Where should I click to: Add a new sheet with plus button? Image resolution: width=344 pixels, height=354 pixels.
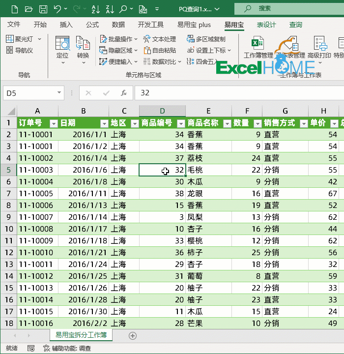[133, 336]
